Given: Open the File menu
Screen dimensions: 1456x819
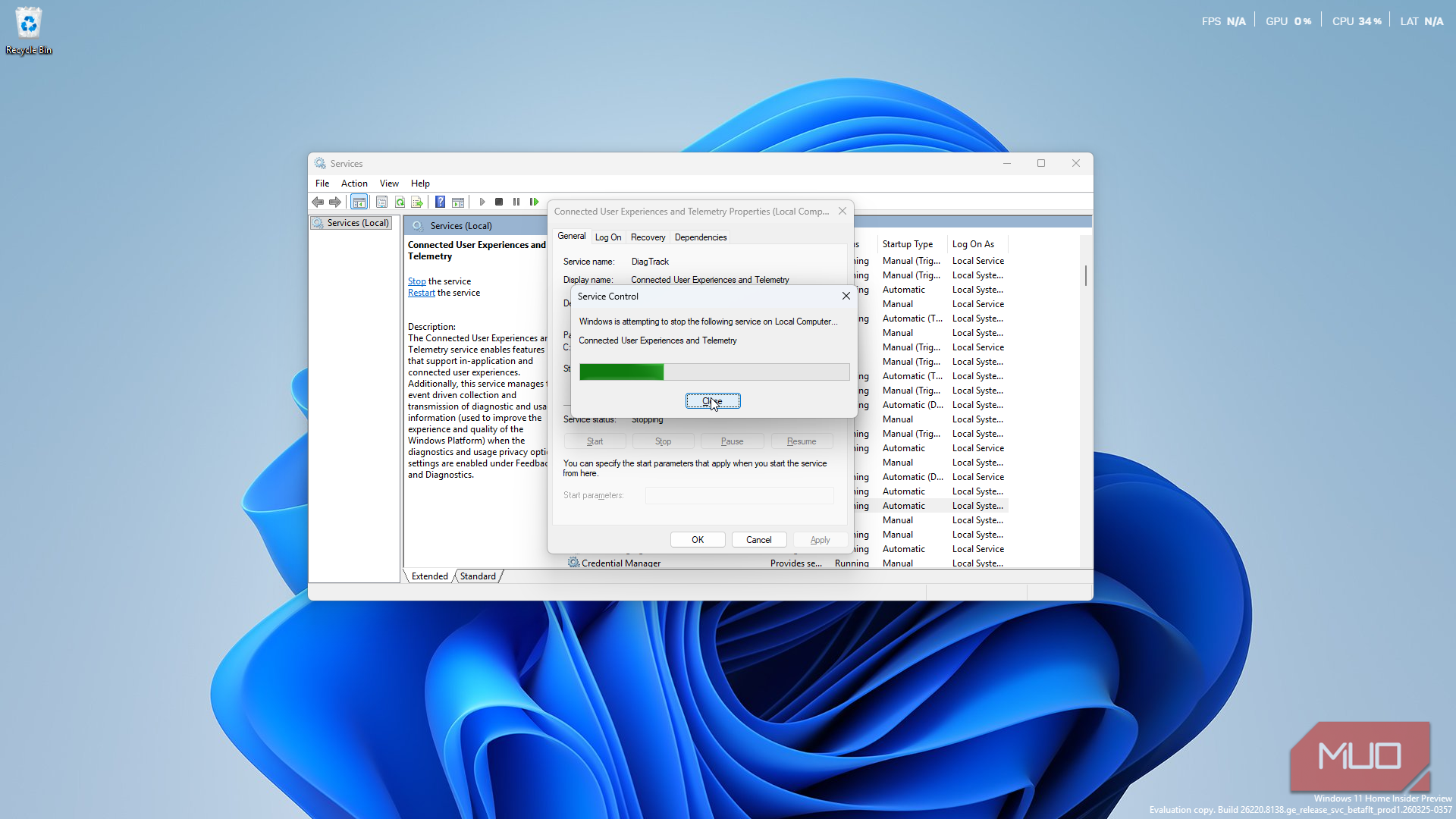Looking at the screenshot, I should tap(322, 184).
